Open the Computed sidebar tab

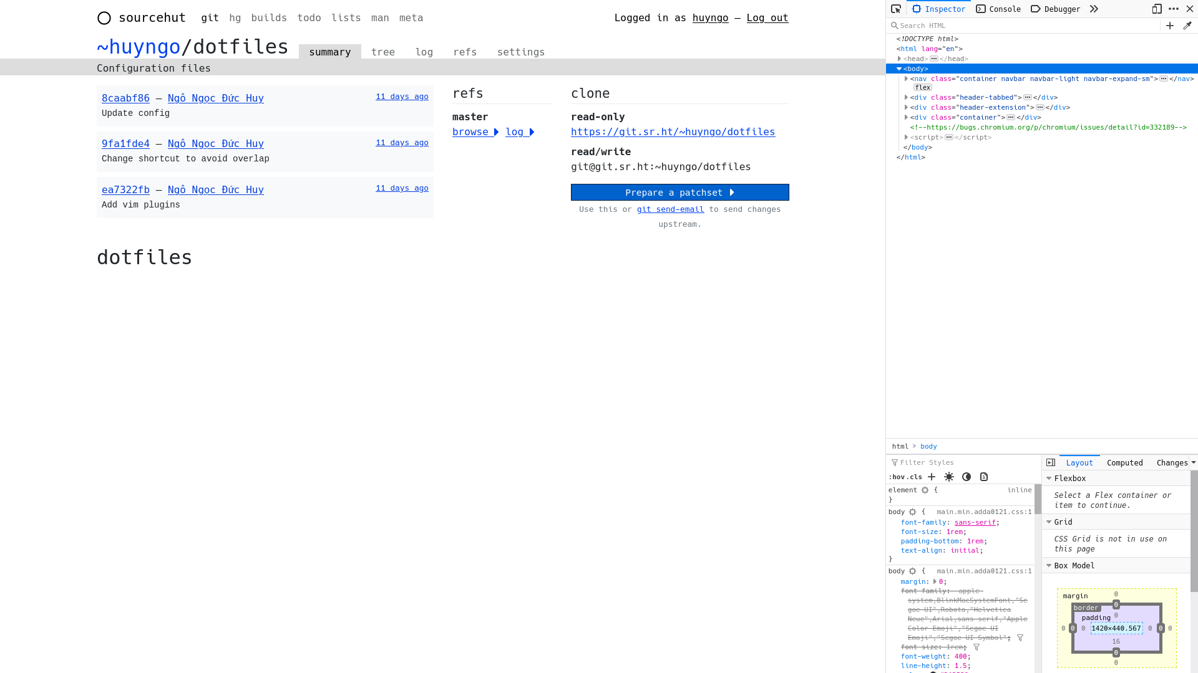[x=1124, y=462]
